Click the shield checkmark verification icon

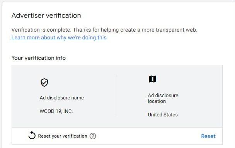(44, 82)
